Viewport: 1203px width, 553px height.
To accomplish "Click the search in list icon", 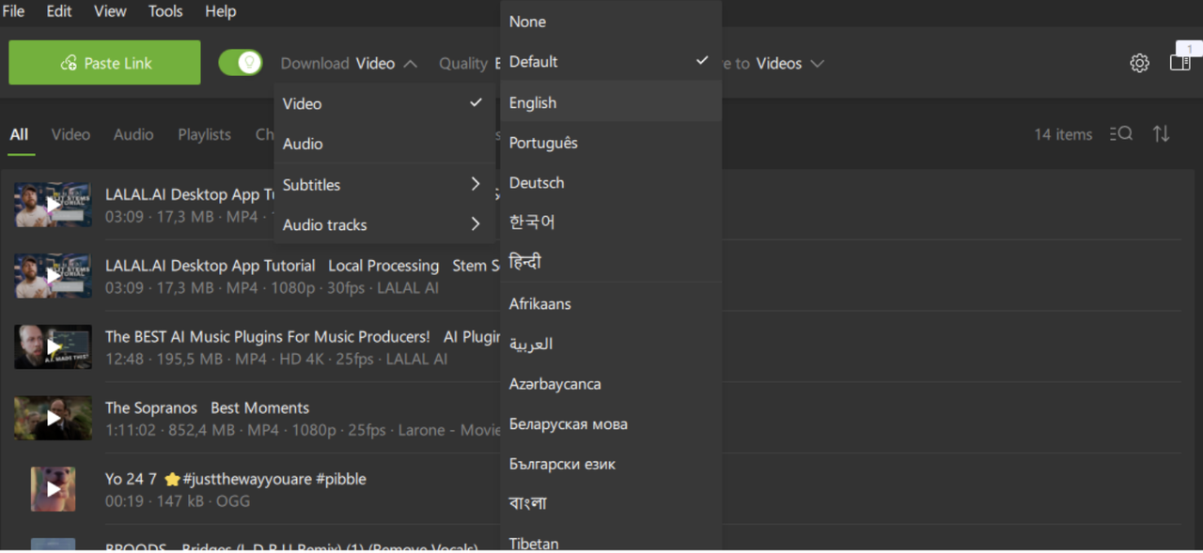I will 1120,134.
